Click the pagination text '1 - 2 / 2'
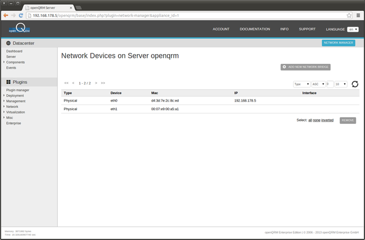 click(85, 83)
